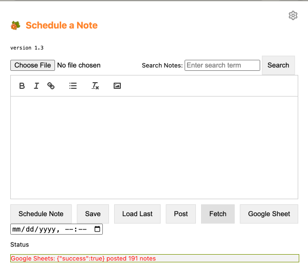Focus the schedule date and time field
Viewport: 308px width, 268px height.
(57, 229)
